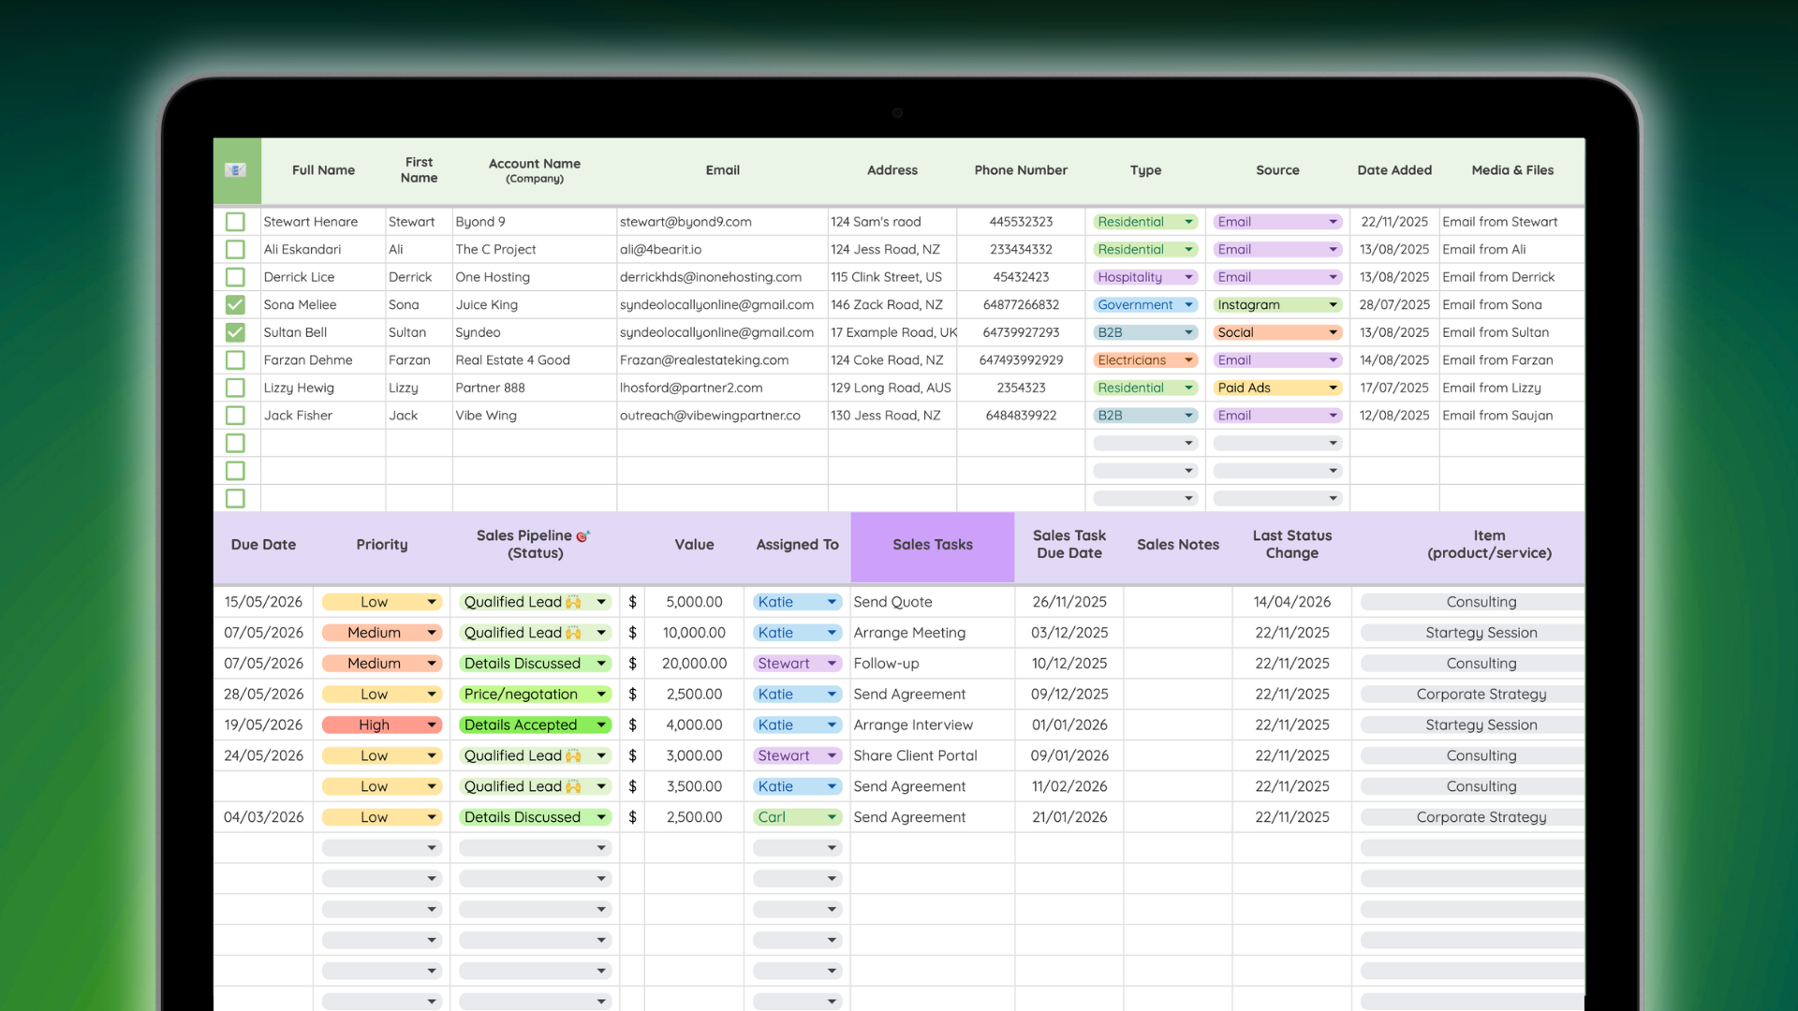Check the box next to Derrick Lice
This screenshot has width=1798, height=1011.
pos(235,277)
